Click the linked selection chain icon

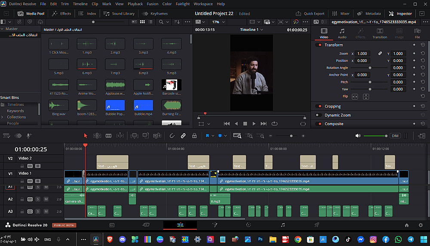(x=183, y=136)
